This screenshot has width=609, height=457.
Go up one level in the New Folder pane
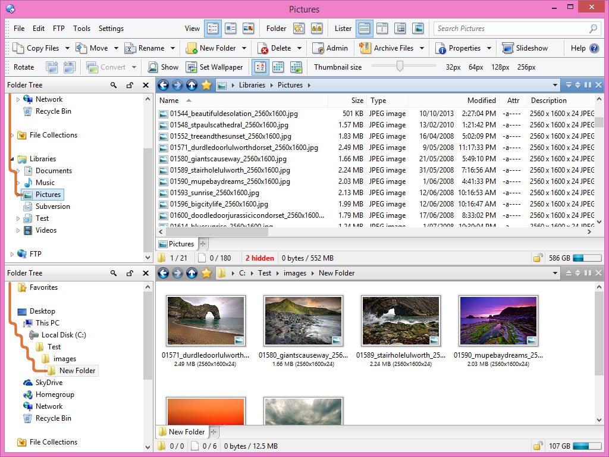pos(192,273)
